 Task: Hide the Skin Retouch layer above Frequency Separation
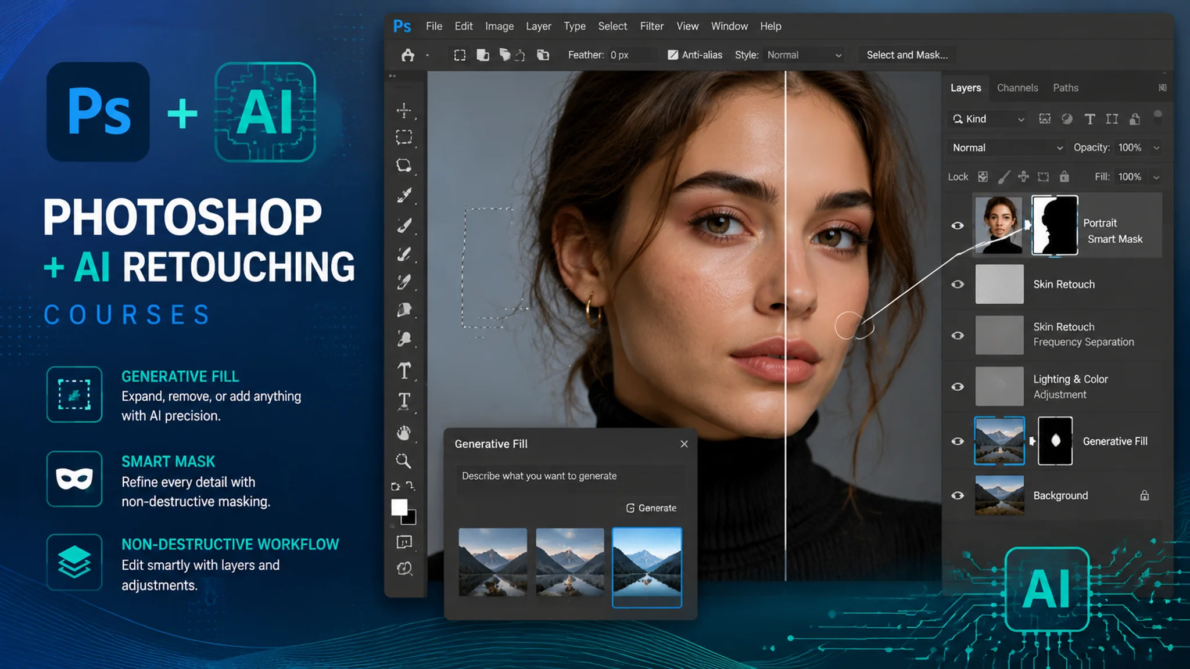[x=958, y=285]
